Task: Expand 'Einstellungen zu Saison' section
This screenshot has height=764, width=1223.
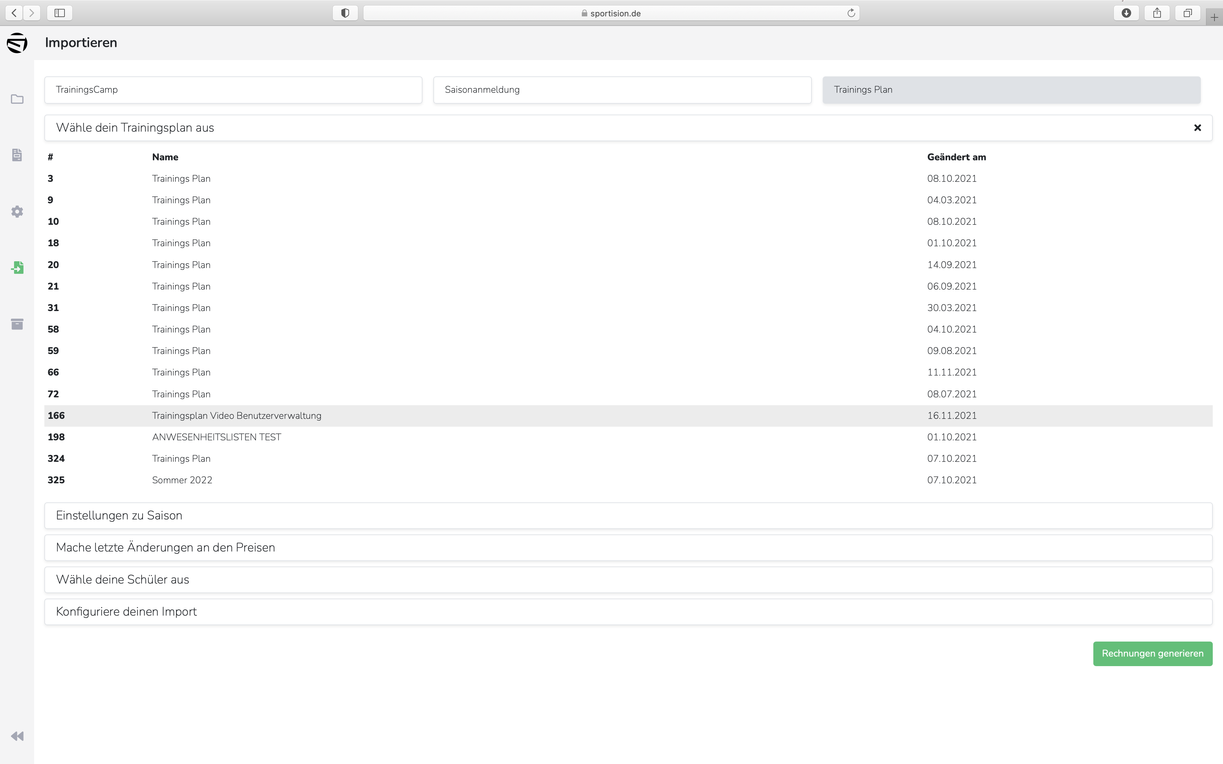Action: [628, 515]
